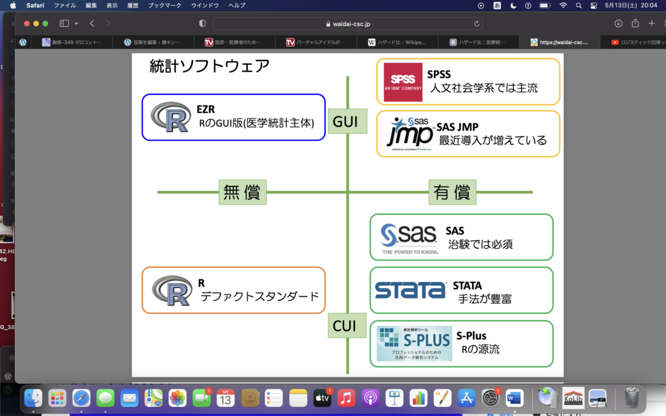
Task: Open the Safari downloads icon
Action: [x=618, y=23]
